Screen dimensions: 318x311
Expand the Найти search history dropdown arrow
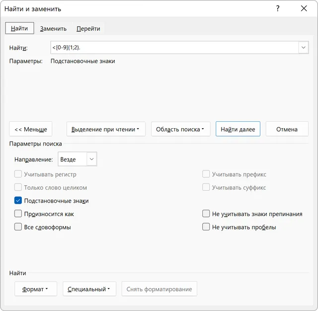[x=304, y=47]
